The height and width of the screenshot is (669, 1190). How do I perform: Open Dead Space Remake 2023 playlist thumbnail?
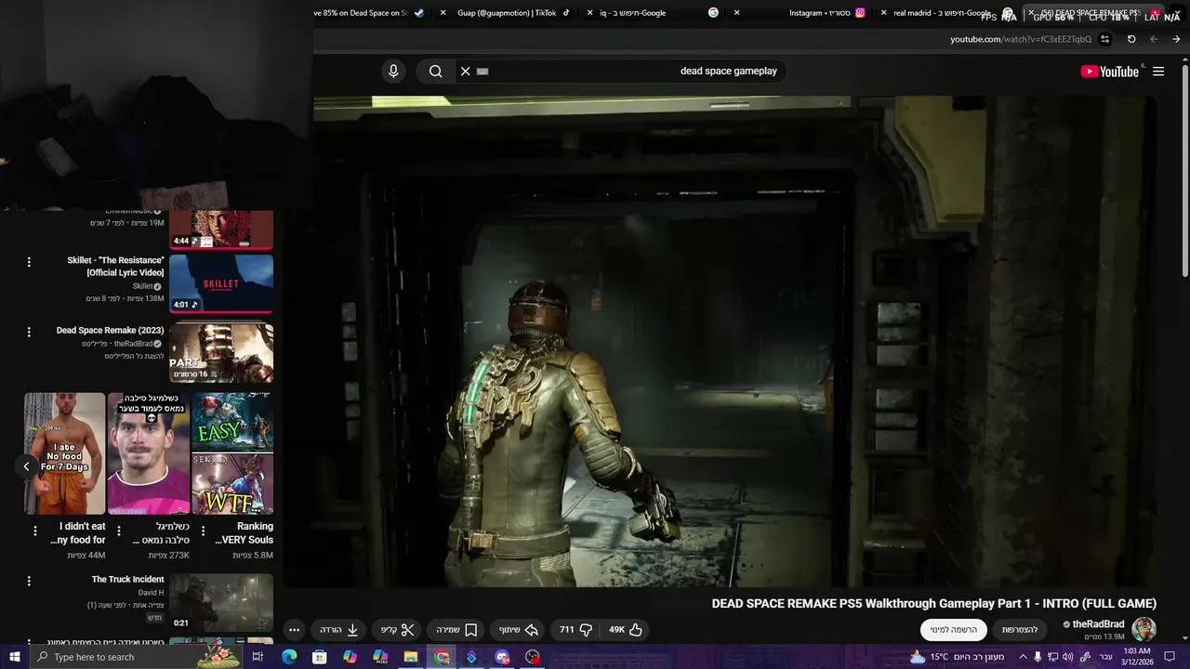[221, 353]
